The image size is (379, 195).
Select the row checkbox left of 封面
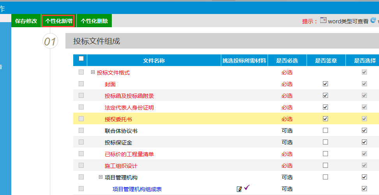(x=81, y=84)
